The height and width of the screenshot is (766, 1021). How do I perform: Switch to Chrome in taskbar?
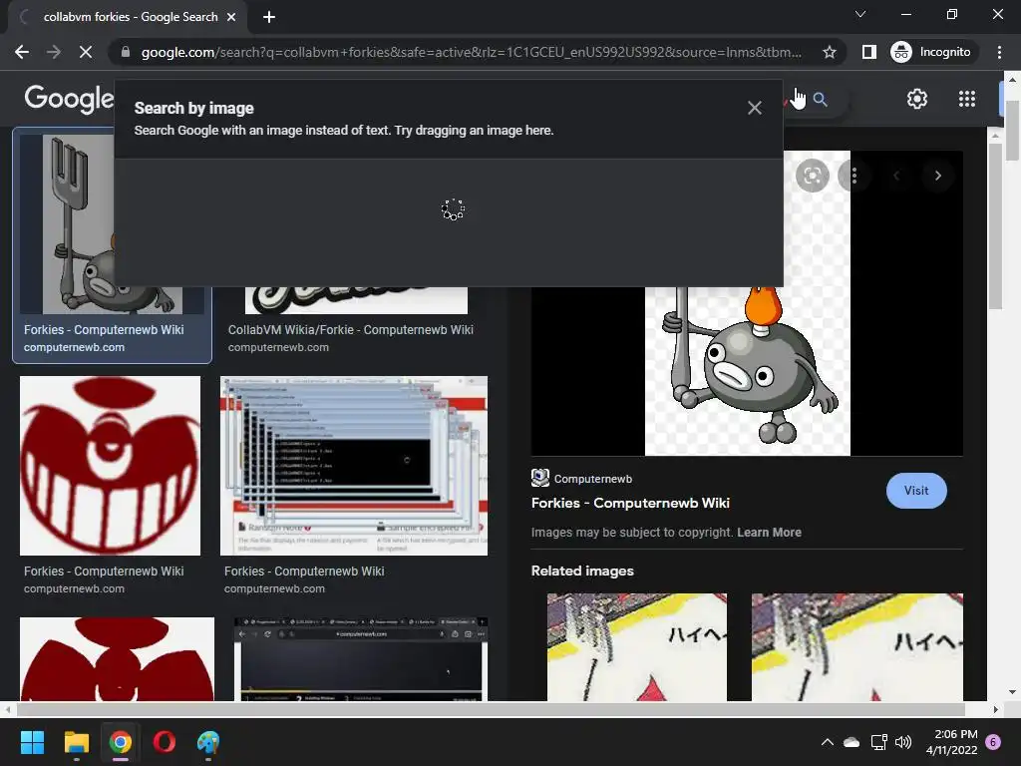(x=120, y=742)
